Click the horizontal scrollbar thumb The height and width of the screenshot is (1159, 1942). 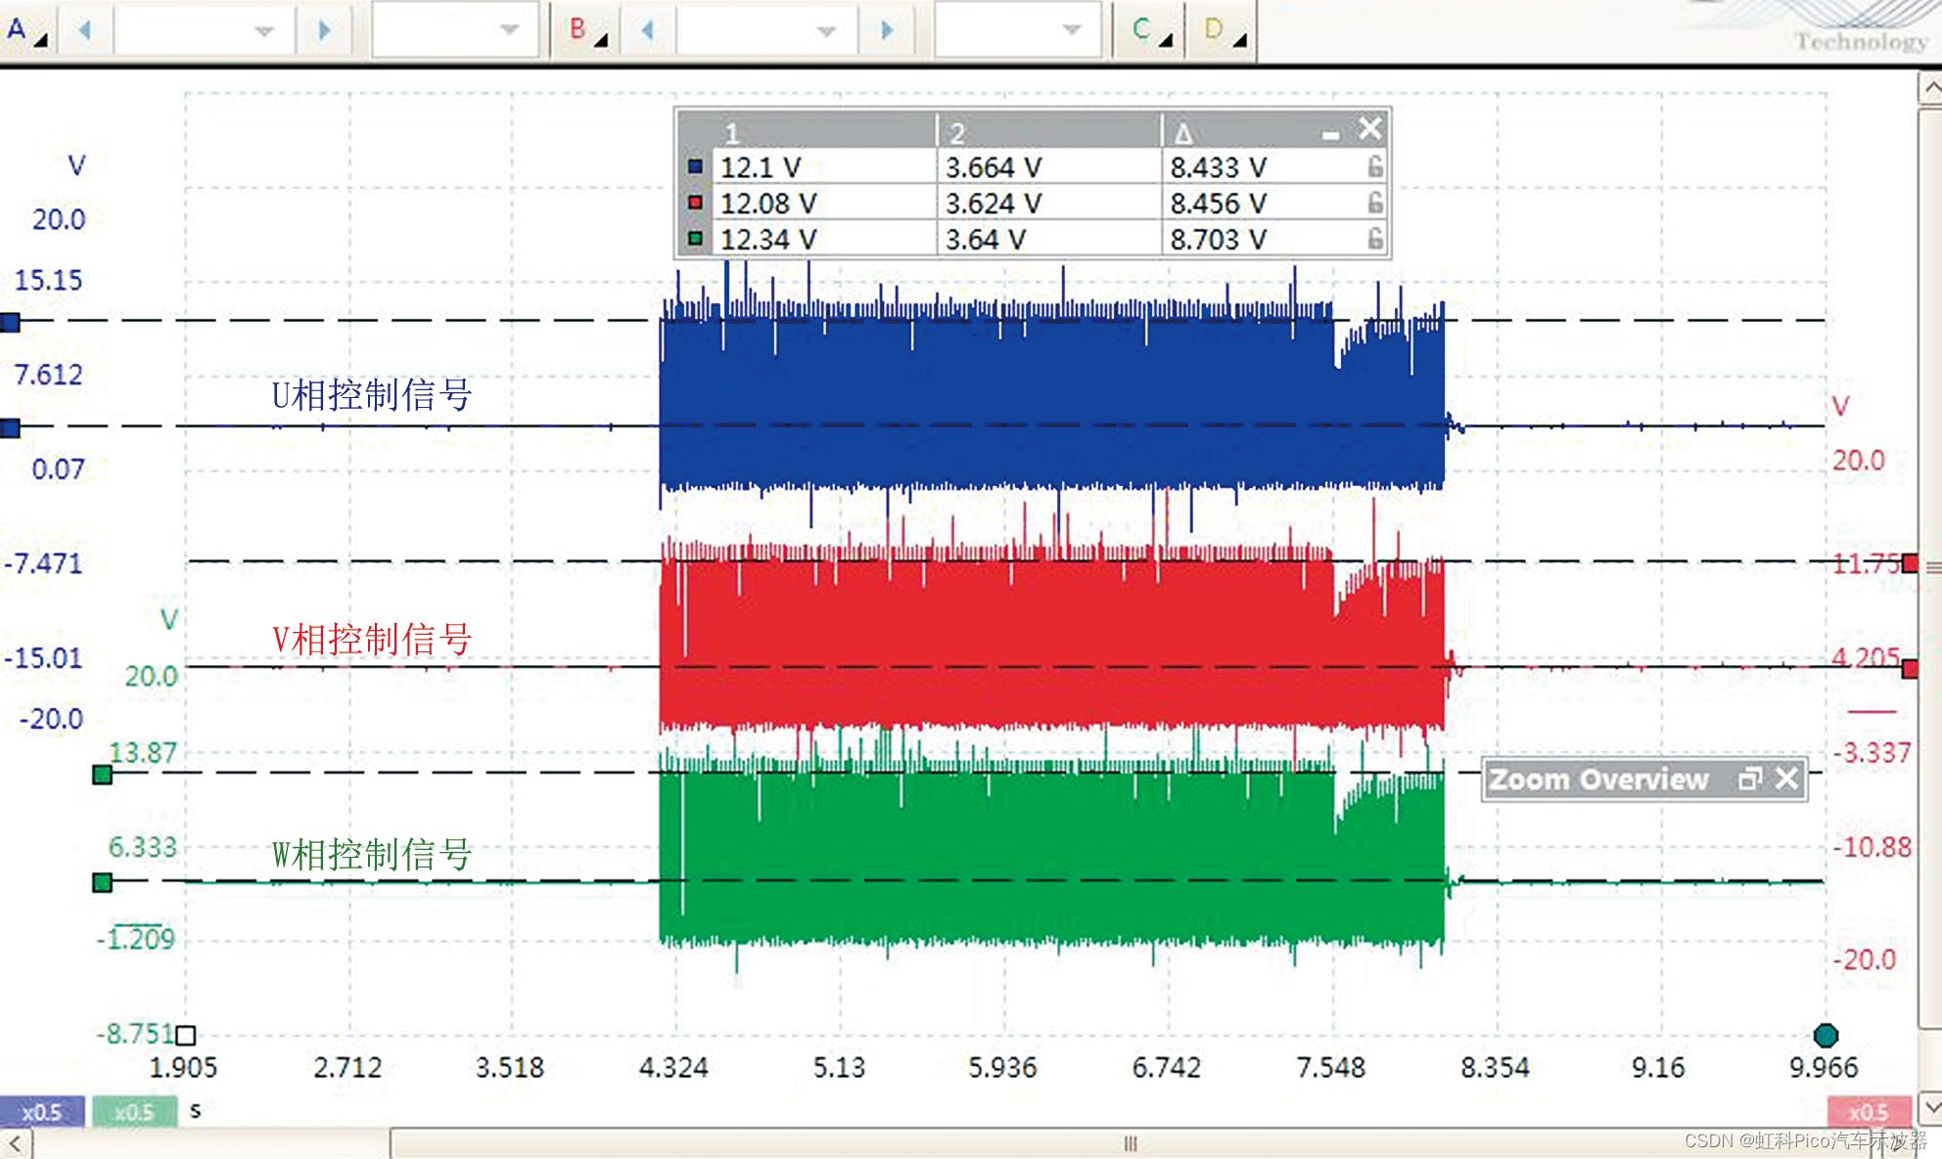pos(1130,1143)
